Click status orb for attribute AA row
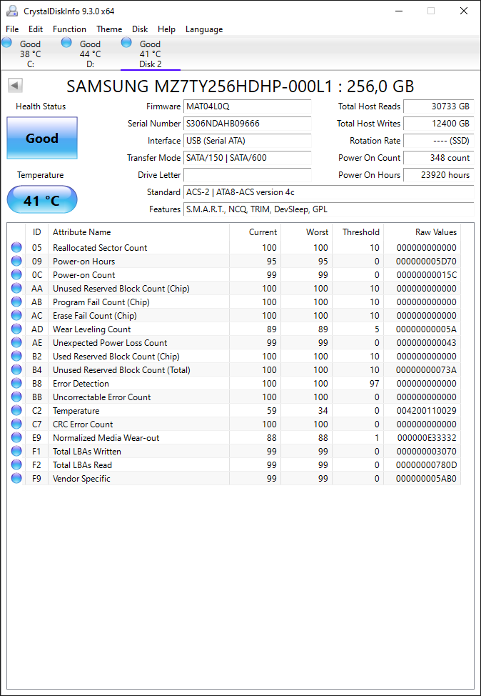The height and width of the screenshot is (696, 481). pyautogui.click(x=16, y=289)
